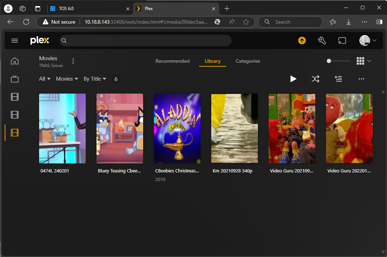Click the browser Search box
Screen dimensions: 387x257
click(290, 22)
